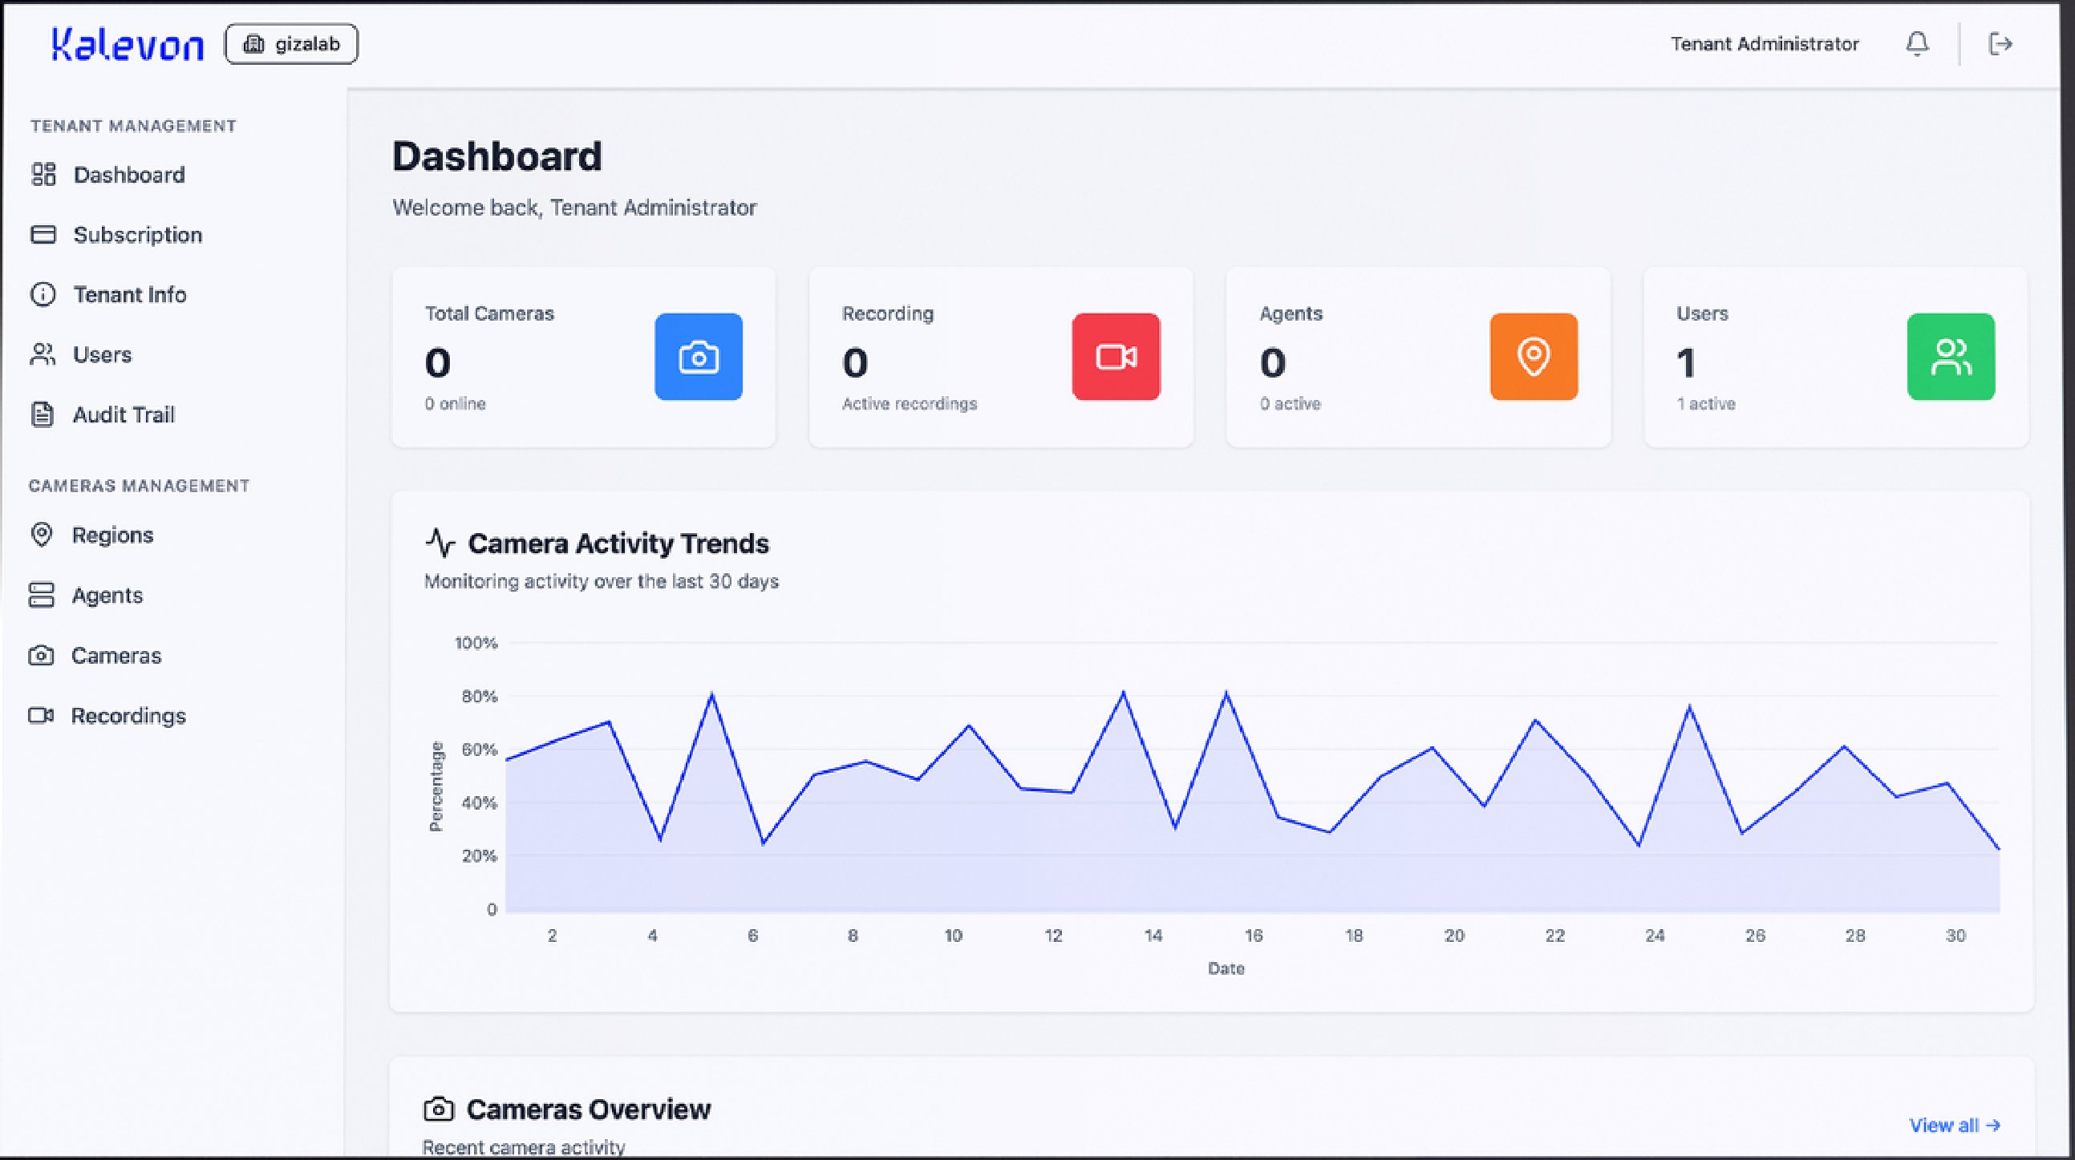Image resolution: width=2075 pixels, height=1160 pixels.
Task: Click CAMERAS MANAGEMENT section label
Action: pyautogui.click(x=140, y=486)
